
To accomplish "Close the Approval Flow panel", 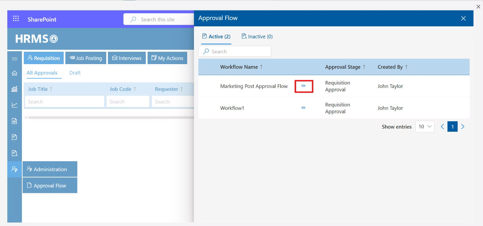I will (x=463, y=18).
